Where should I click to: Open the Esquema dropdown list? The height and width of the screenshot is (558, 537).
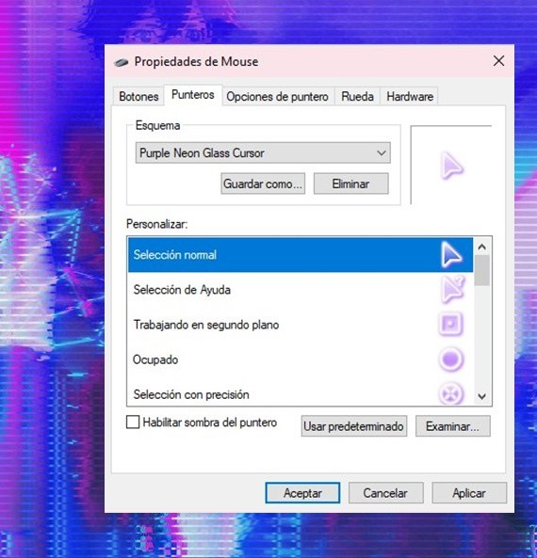263,153
